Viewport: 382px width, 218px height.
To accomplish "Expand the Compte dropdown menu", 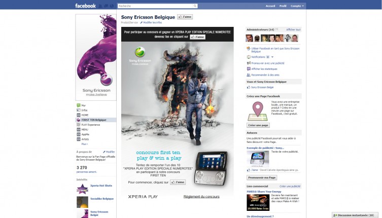I will [x=297, y=6].
